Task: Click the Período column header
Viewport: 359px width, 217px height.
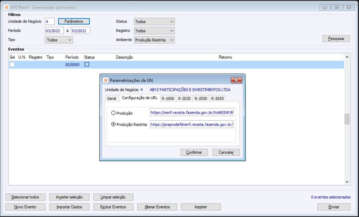Action: click(x=74, y=58)
